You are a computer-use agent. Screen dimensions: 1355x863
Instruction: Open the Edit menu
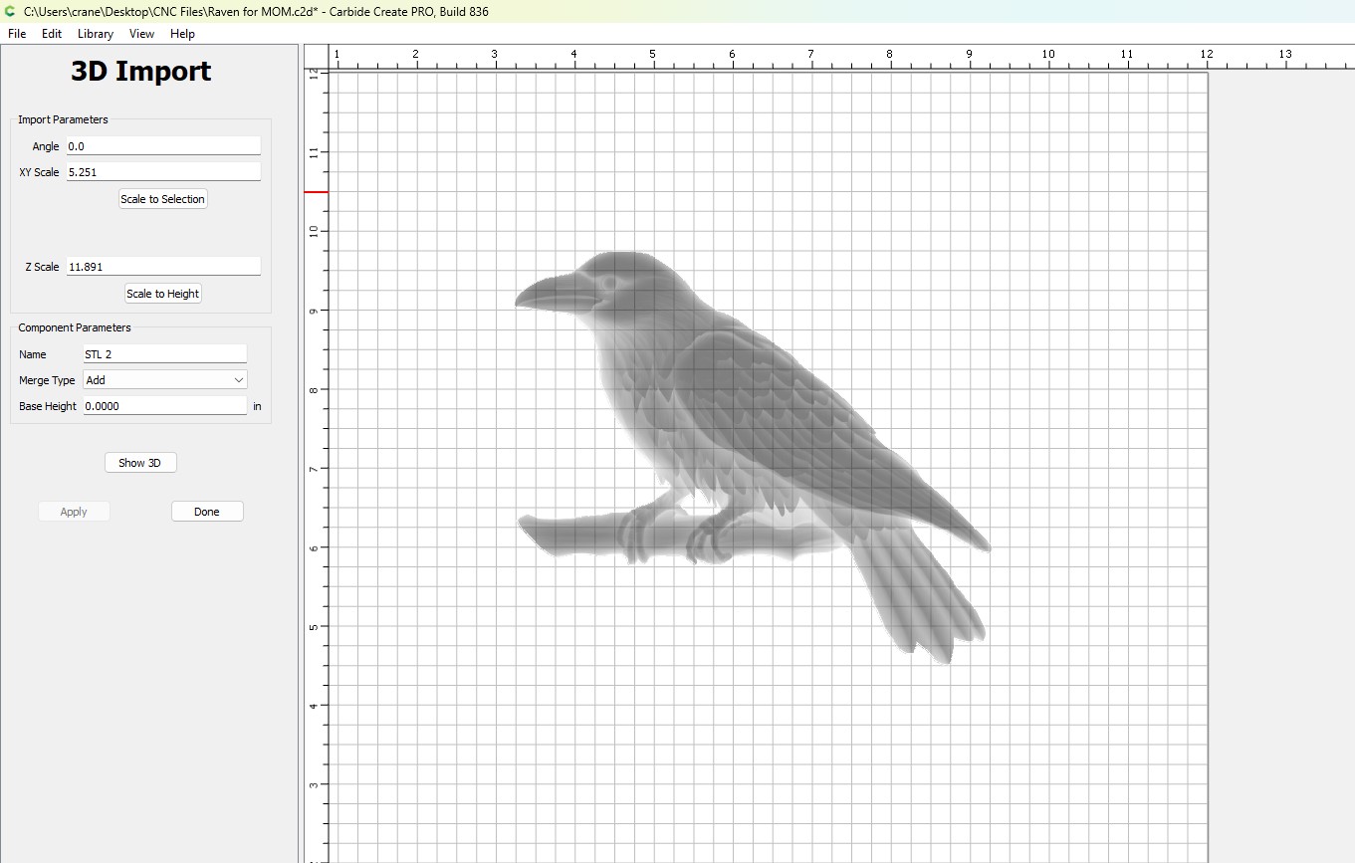(52, 34)
